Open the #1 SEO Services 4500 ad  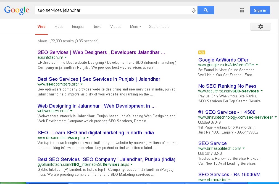(x=227, y=112)
